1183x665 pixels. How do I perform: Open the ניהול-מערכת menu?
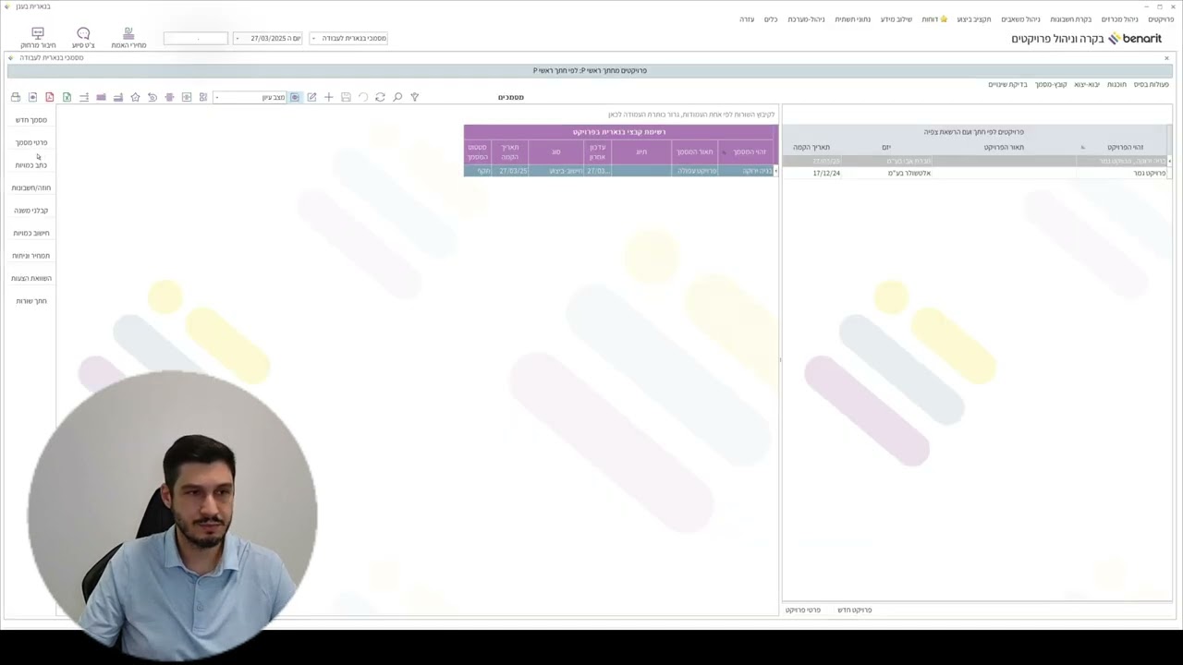coord(806,19)
